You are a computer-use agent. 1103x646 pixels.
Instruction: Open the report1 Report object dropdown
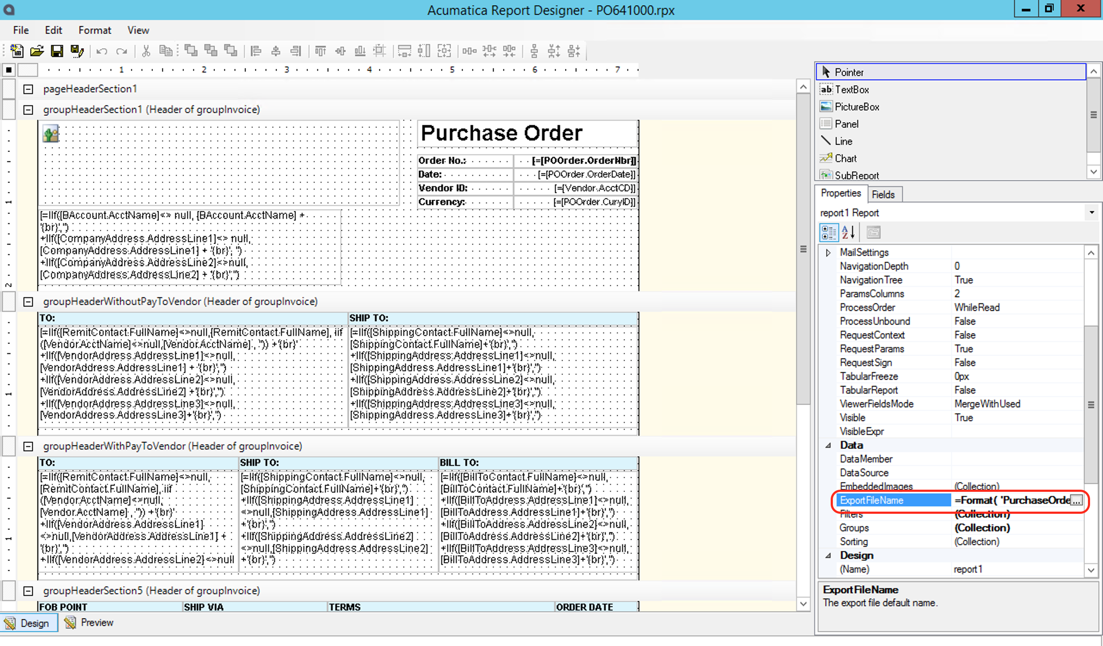click(x=1092, y=213)
